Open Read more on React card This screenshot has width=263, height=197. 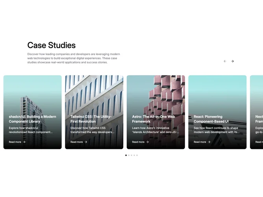[x=202, y=142]
